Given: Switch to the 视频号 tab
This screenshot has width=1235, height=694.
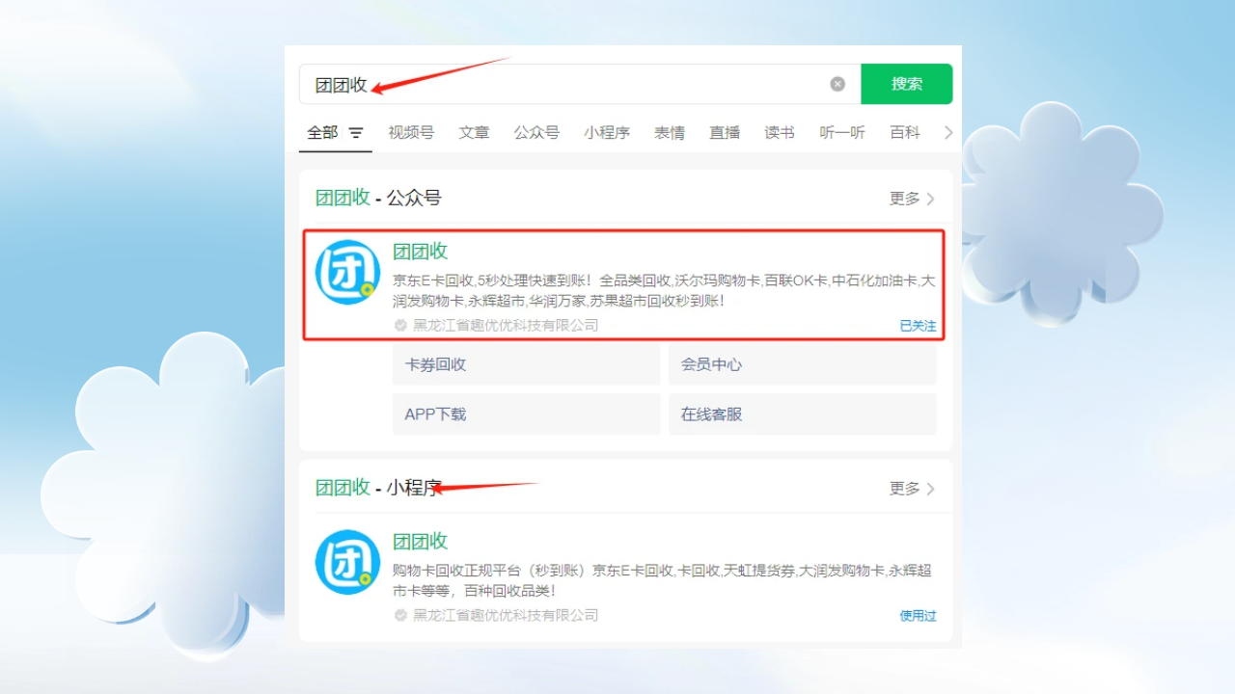Looking at the screenshot, I should click(x=411, y=133).
